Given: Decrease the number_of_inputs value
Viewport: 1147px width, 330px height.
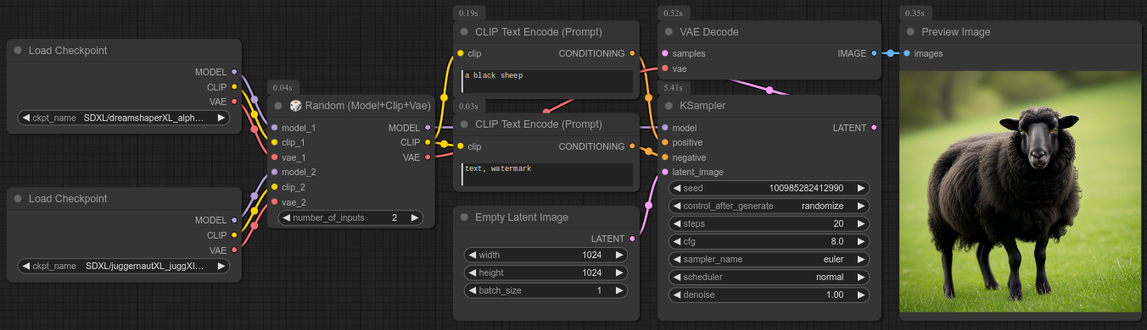Looking at the screenshot, I should [x=286, y=217].
